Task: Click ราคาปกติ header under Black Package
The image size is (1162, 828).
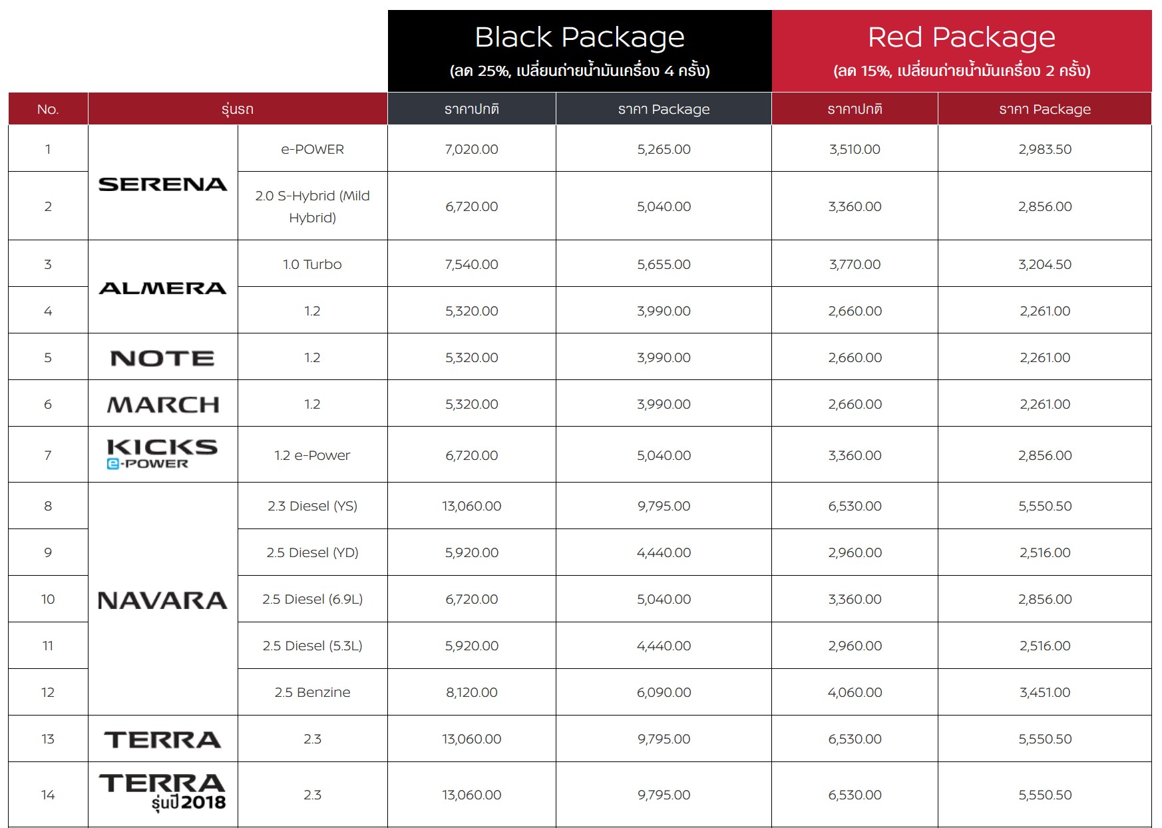Action: coord(471,109)
